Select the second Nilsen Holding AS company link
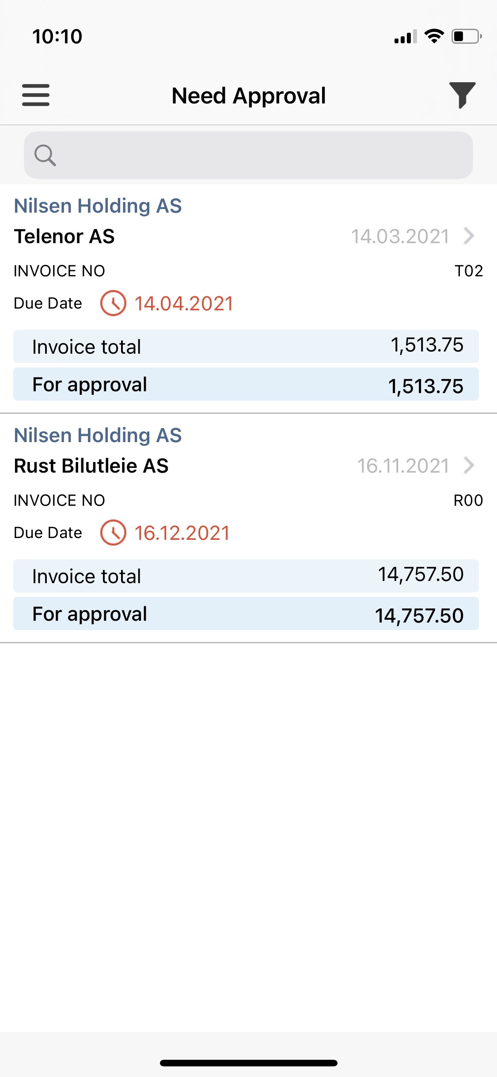This screenshot has height=1077, width=497. point(98,435)
